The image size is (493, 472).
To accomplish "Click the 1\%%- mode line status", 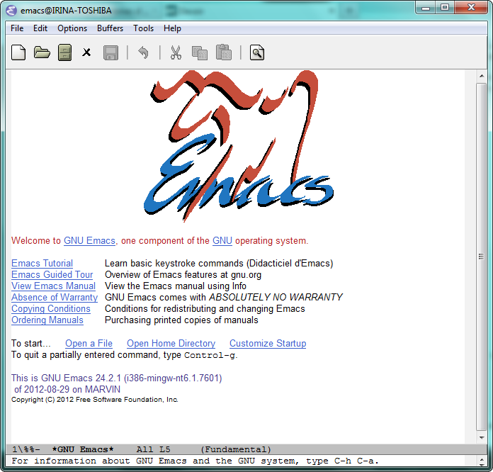I will pyautogui.click(x=26, y=449).
